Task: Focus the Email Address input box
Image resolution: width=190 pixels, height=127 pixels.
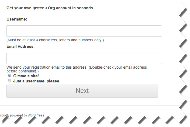Action: (x=84, y=58)
